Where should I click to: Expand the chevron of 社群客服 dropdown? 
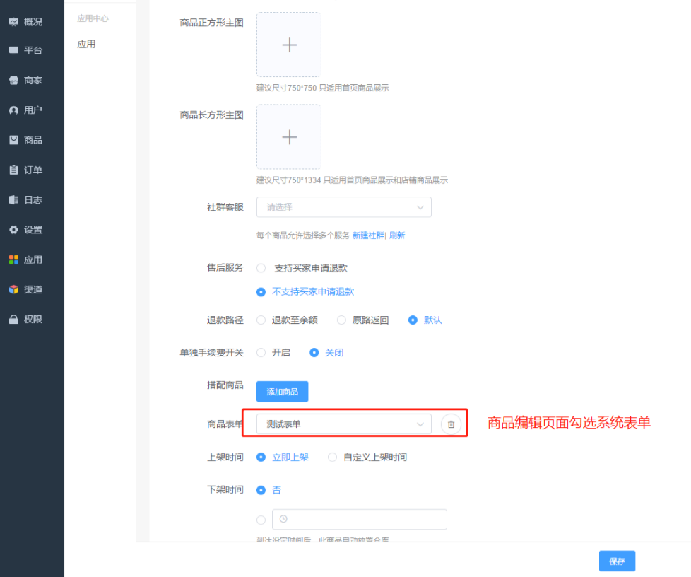(x=420, y=207)
